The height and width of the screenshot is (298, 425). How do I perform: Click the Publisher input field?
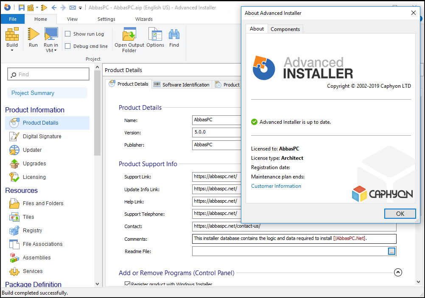tap(217, 145)
